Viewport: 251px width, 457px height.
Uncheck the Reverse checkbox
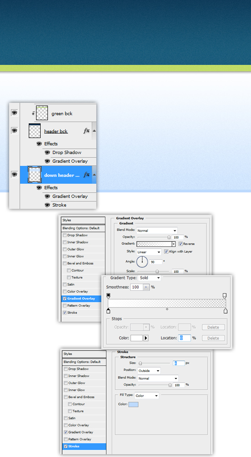click(181, 244)
